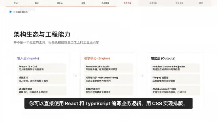Select the highlighted 生态工具 tab
This screenshot has width=217, height=122.
(x=127, y=3)
